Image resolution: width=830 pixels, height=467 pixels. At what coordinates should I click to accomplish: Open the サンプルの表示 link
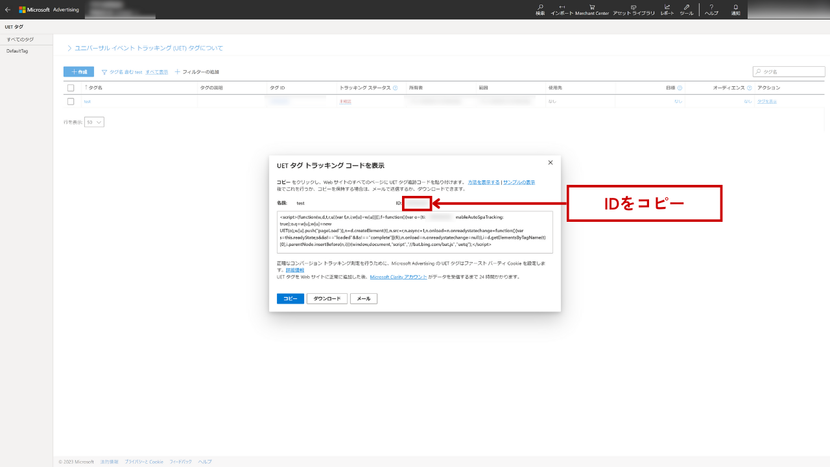(x=519, y=182)
